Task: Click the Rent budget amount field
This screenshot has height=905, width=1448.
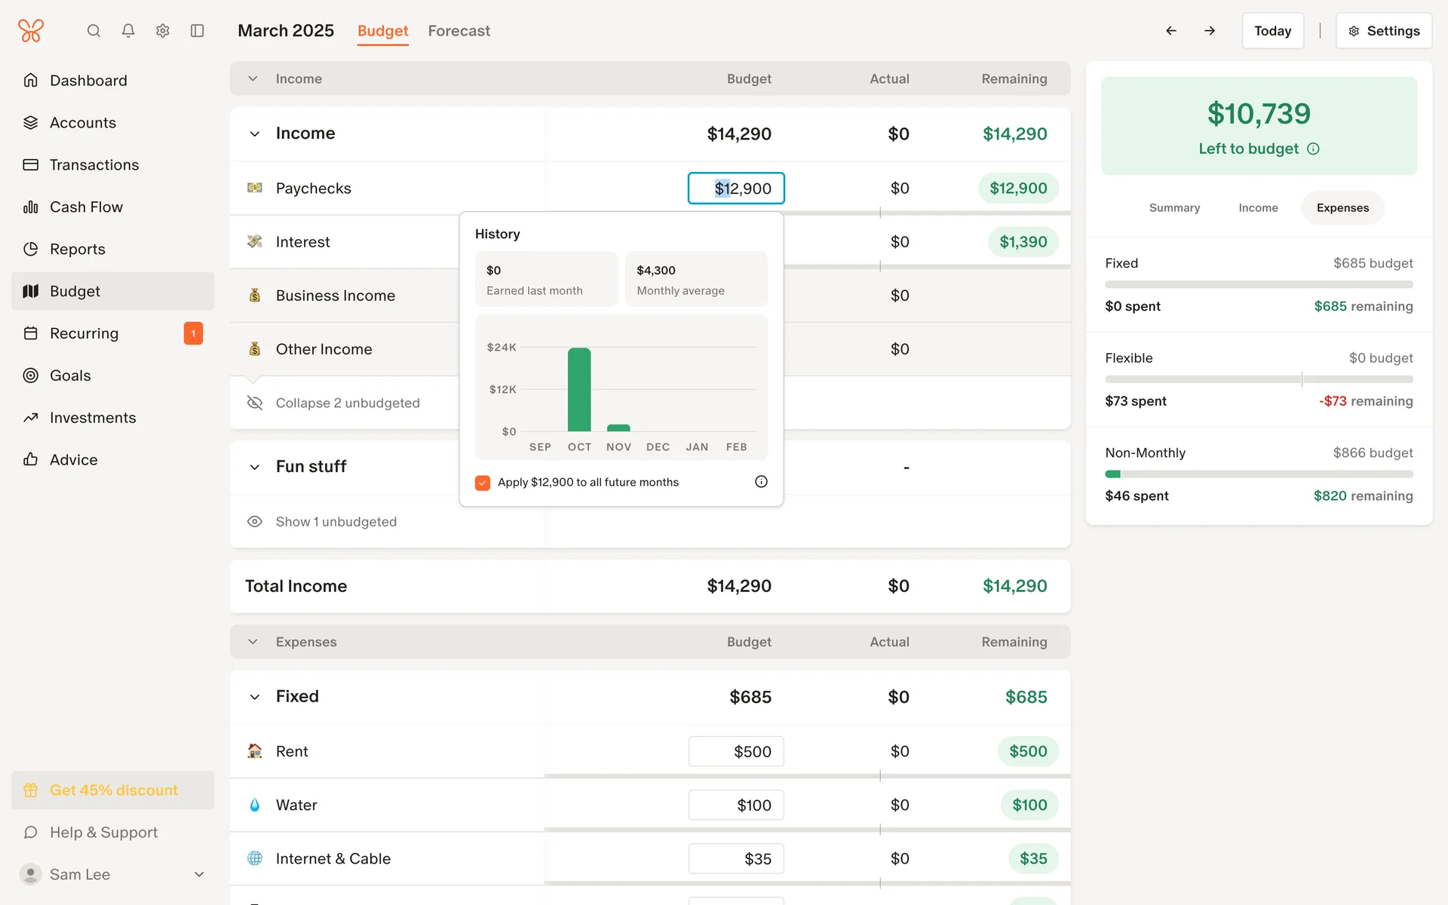Action: [736, 751]
